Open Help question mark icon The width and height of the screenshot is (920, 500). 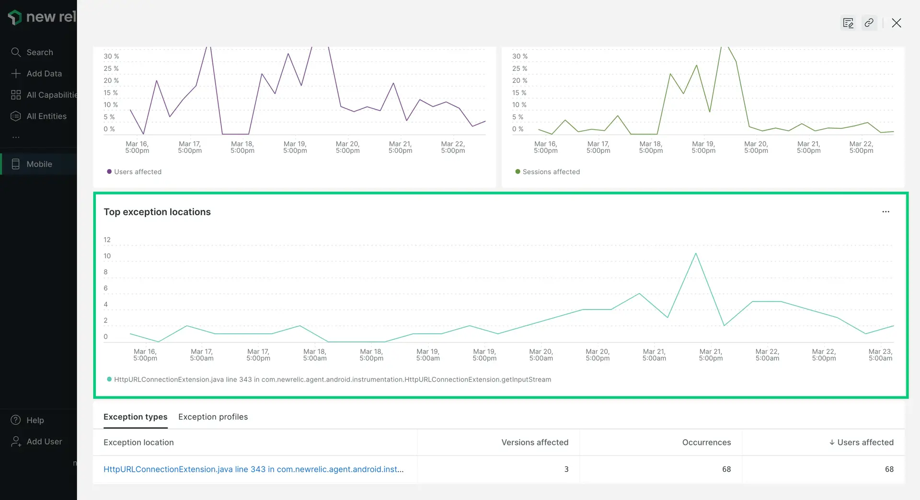(x=16, y=420)
